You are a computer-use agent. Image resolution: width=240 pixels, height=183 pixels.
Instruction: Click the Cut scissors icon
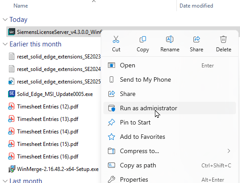pos(116,39)
